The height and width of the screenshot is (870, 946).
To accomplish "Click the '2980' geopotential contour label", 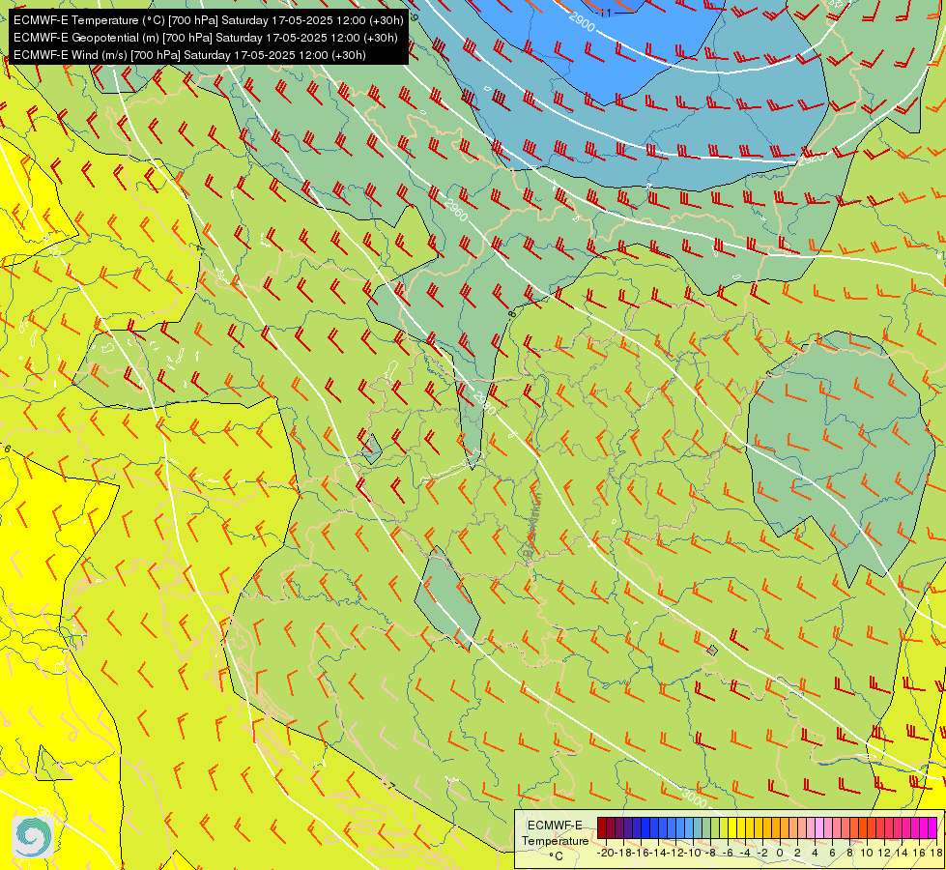I will [485, 403].
